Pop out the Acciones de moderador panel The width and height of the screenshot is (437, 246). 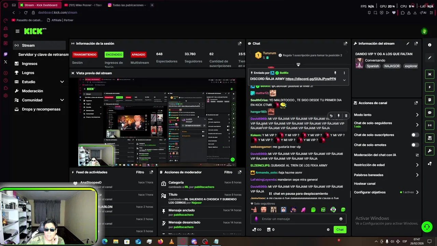click(x=239, y=172)
